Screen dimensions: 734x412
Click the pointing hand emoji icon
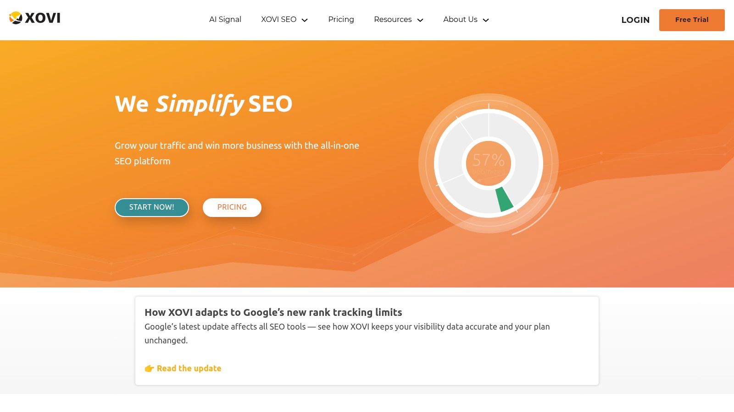(149, 369)
